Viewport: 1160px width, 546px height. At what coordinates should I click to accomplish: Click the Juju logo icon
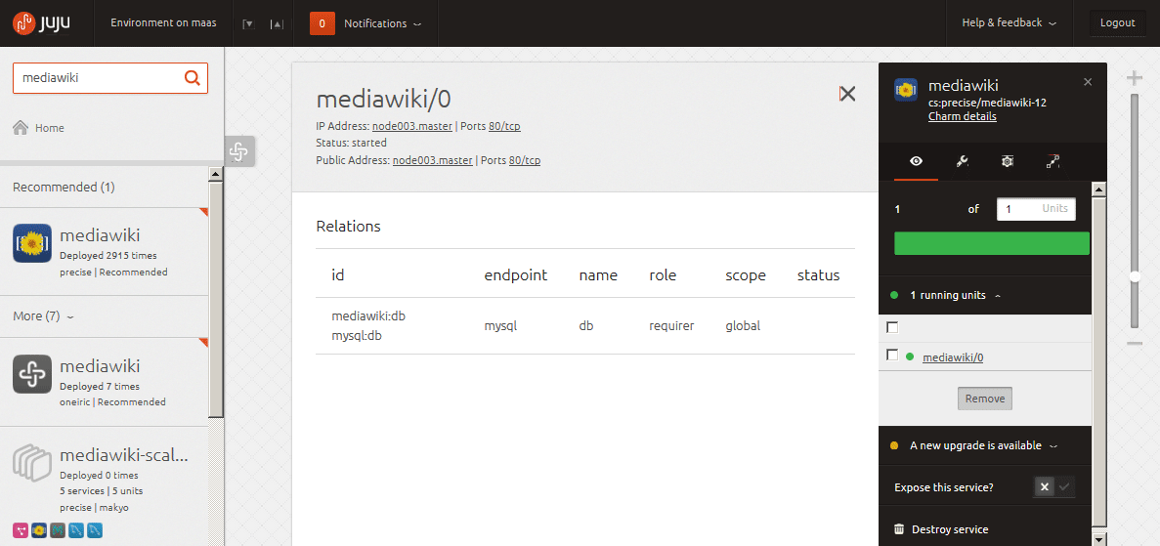[24, 22]
